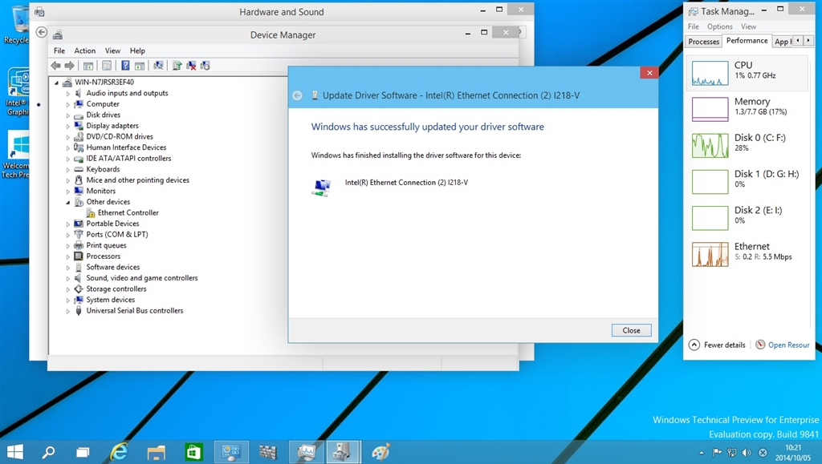The height and width of the screenshot is (464, 822).
Task: Click the Intel Ethernet Connection network adapter icon
Action: click(321, 188)
